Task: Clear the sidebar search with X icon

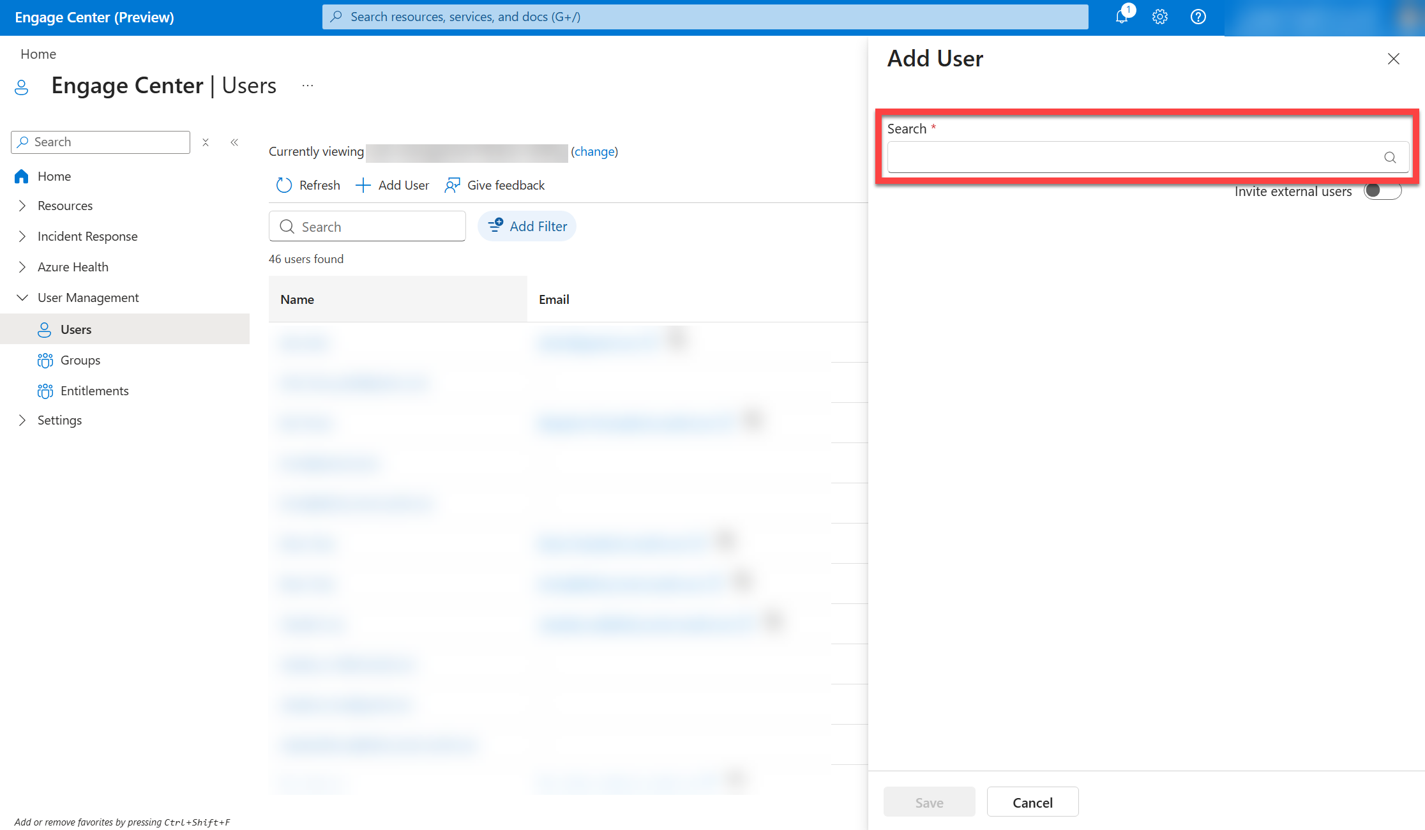Action: click(x=206, y=142)
